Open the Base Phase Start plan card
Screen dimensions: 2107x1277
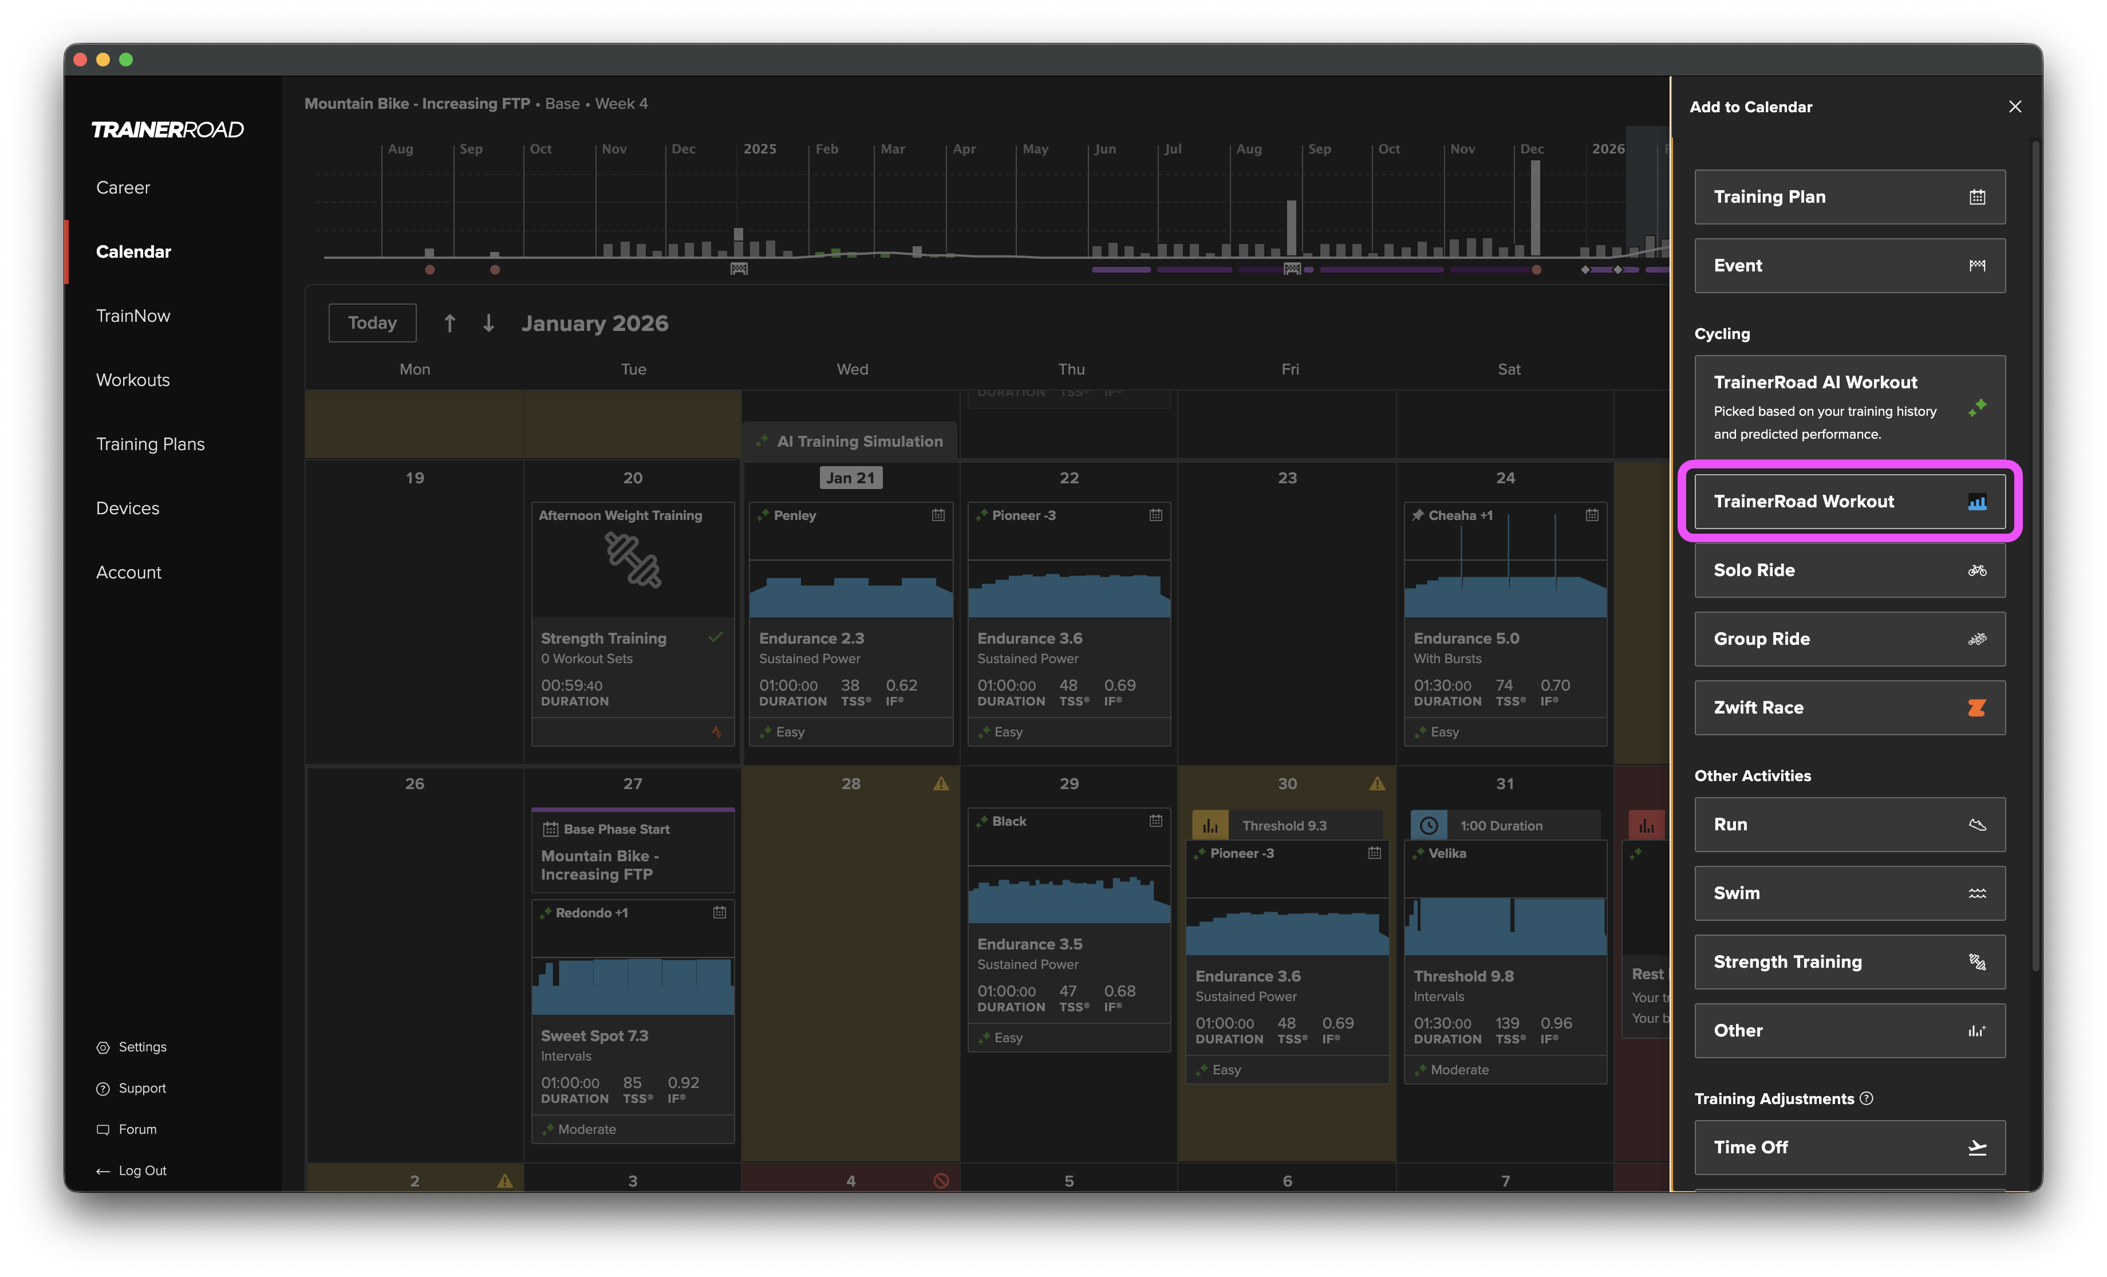[633, 851]
